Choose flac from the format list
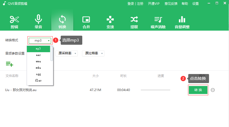The width and height of the screenshot is (229, 127). [x=38, y=80]
